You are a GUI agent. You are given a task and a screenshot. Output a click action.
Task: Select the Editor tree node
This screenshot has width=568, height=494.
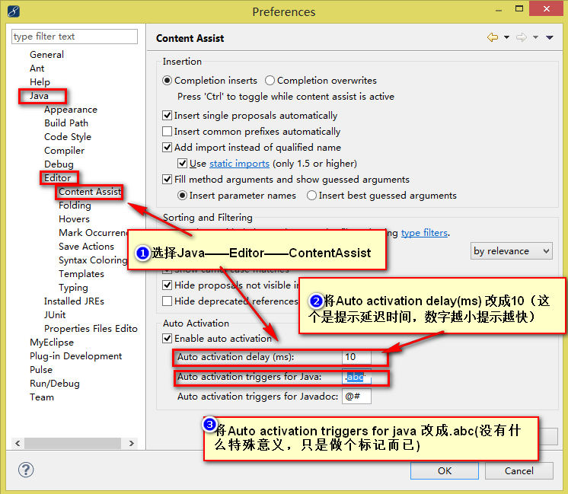click(58, 178)
